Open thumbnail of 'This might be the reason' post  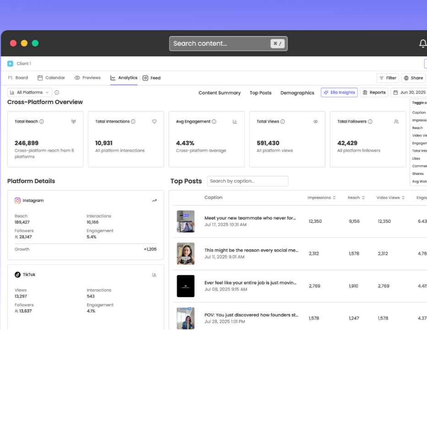(x=185, y=254)
